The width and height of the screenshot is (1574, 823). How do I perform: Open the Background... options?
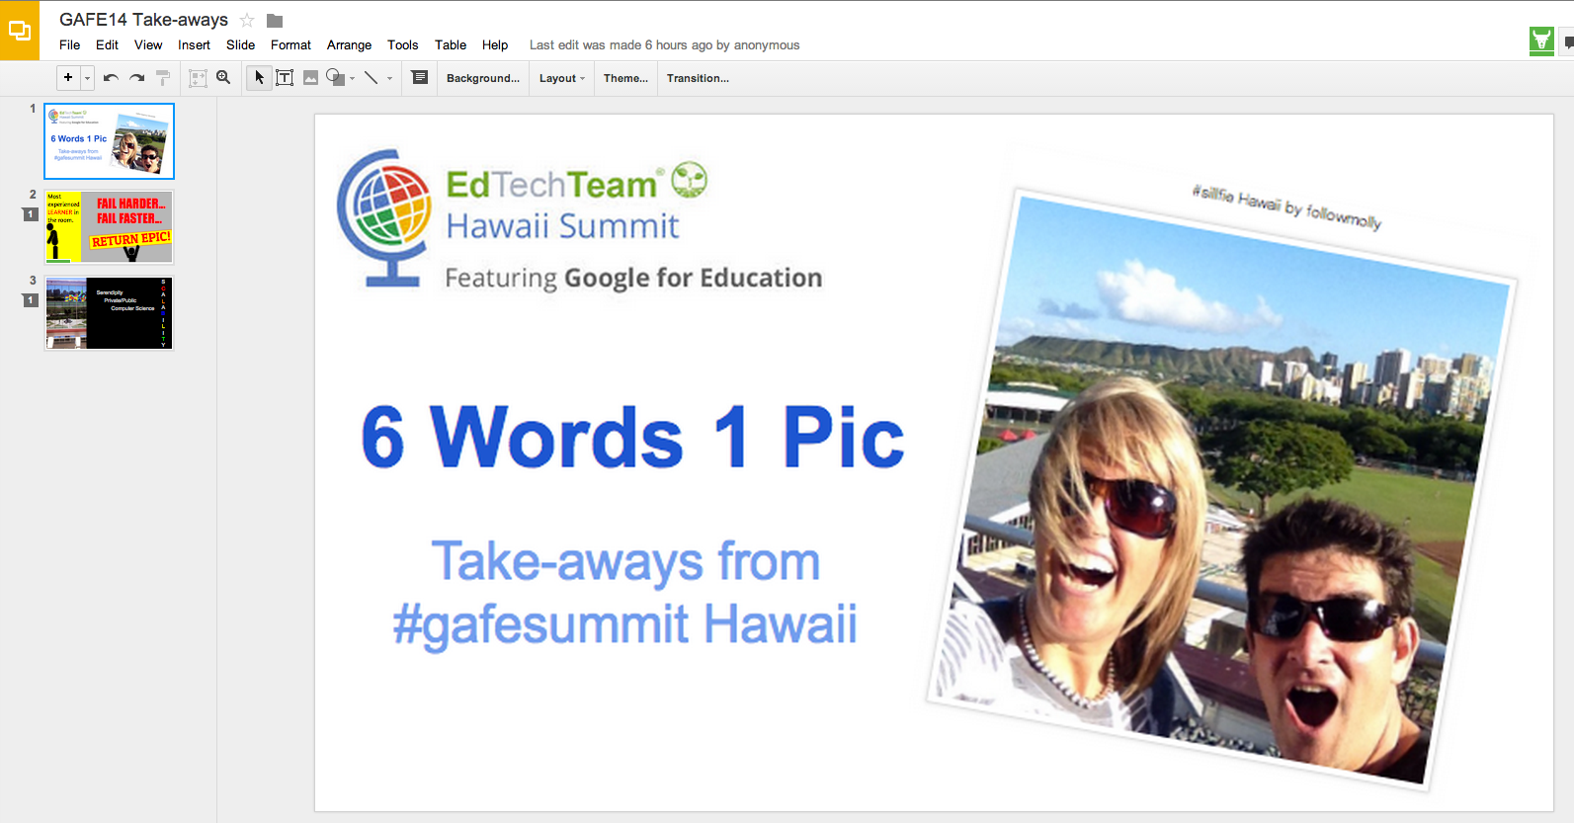pyautogui.click(x=482, y=78)
